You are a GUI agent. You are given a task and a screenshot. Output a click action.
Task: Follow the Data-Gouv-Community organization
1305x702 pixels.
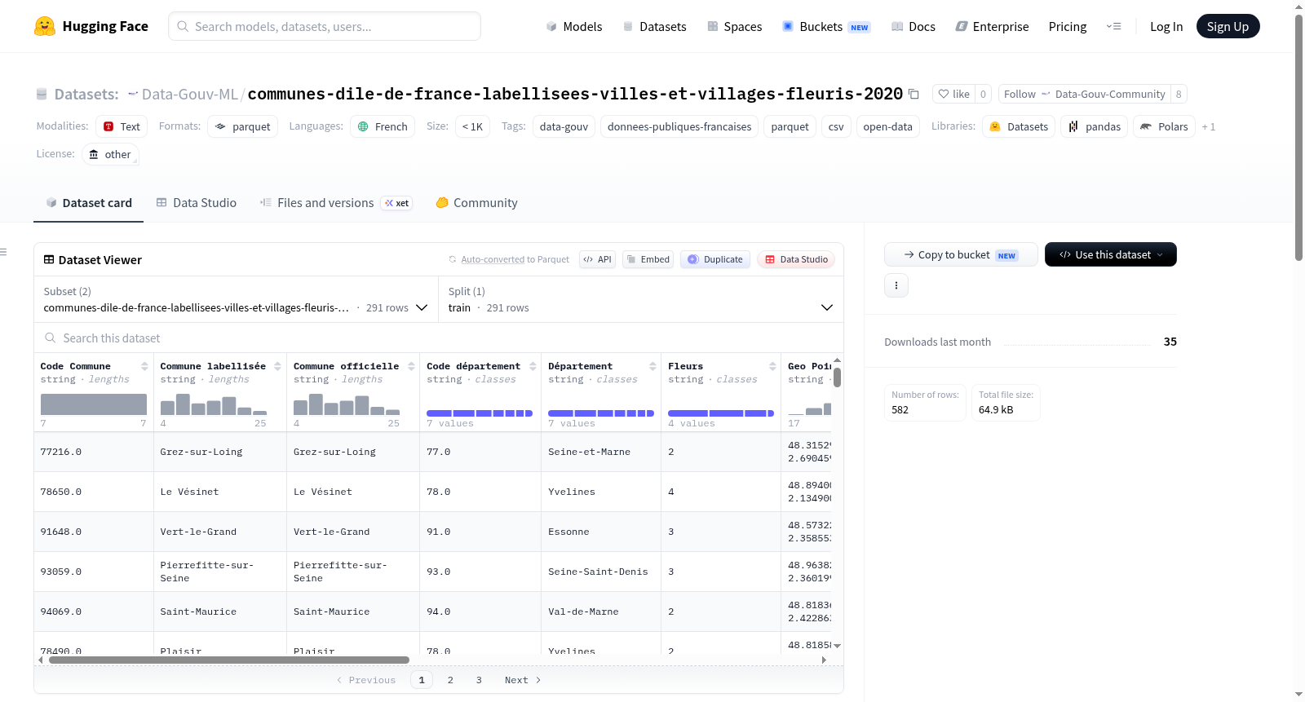click(1084, 94)
